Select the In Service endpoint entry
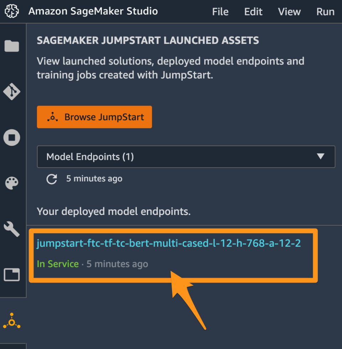The width and height of the screenshot is (342, 349). (x=58, y=264)
